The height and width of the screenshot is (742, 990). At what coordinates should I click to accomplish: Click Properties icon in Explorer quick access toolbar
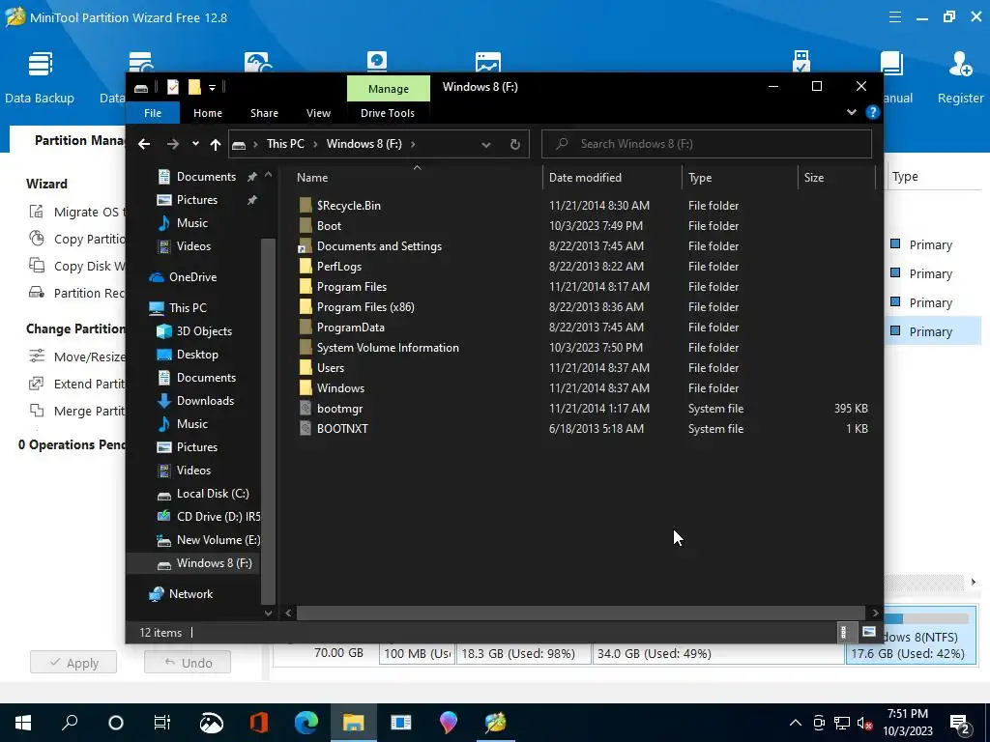click(x=172, y=87)
